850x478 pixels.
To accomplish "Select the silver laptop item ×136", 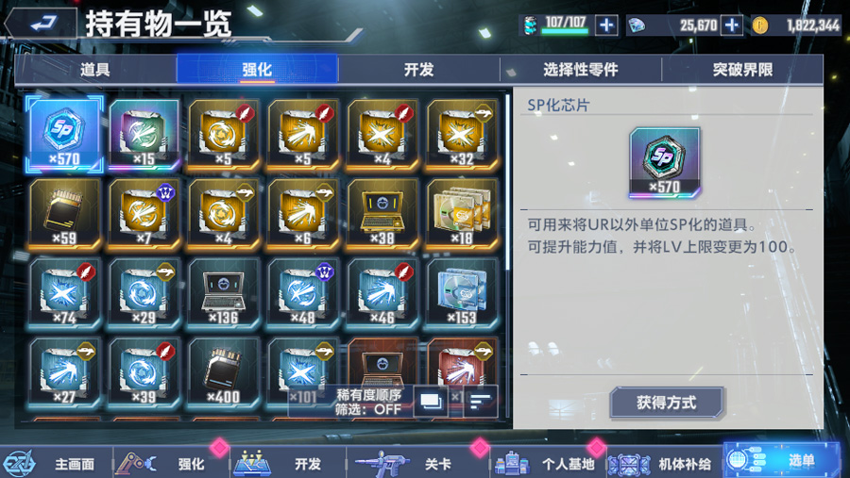I will tap(223, 293).
